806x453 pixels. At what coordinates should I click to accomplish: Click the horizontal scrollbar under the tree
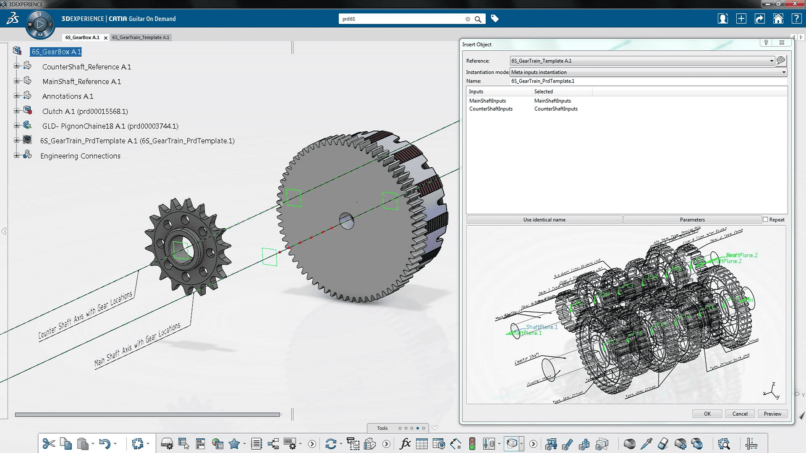[x=147, y=415]
